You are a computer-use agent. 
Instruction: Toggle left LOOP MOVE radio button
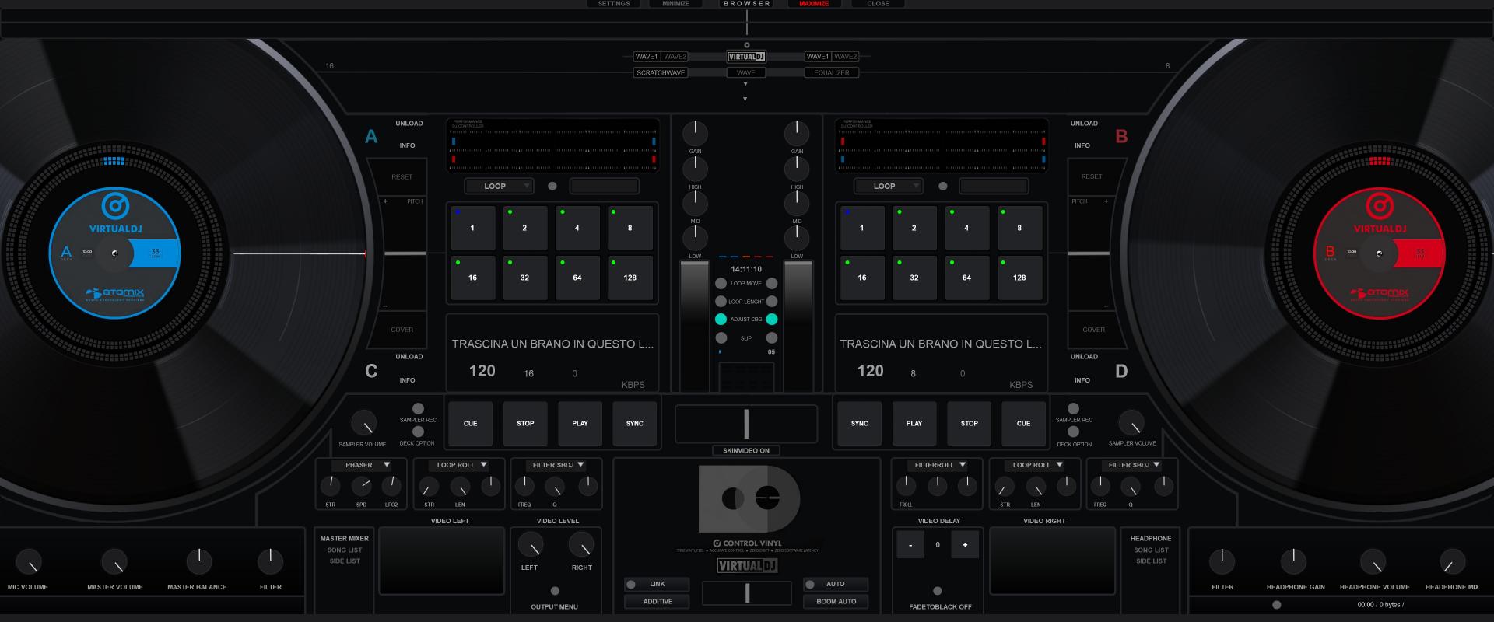click(x=721, y=284)
